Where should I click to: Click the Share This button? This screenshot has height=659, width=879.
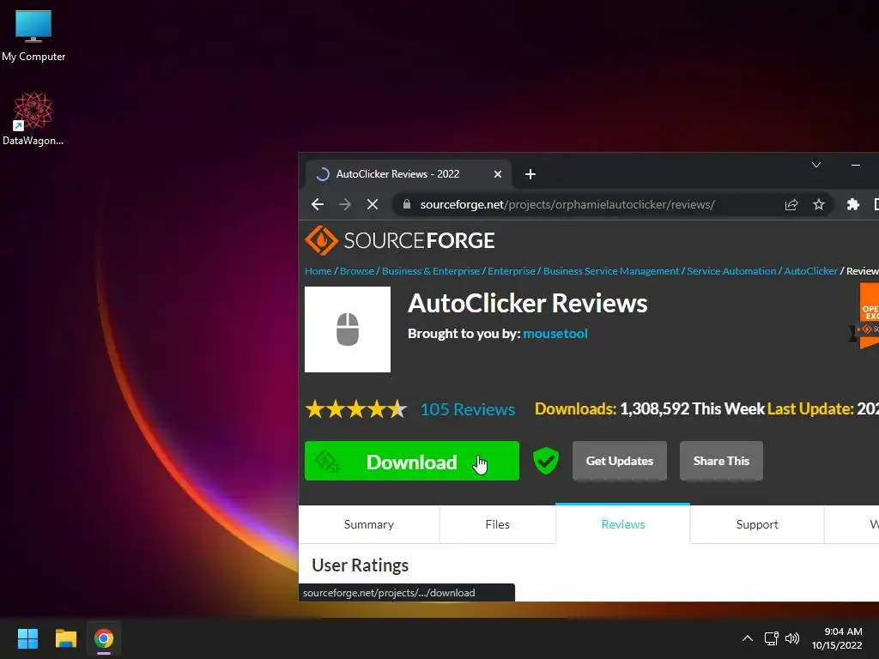[x=721, y=461]
